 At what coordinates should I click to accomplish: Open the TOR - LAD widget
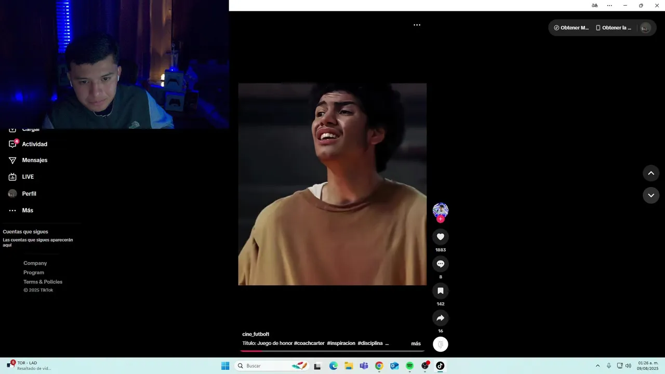pyautogui.click(x=29, y=366)
